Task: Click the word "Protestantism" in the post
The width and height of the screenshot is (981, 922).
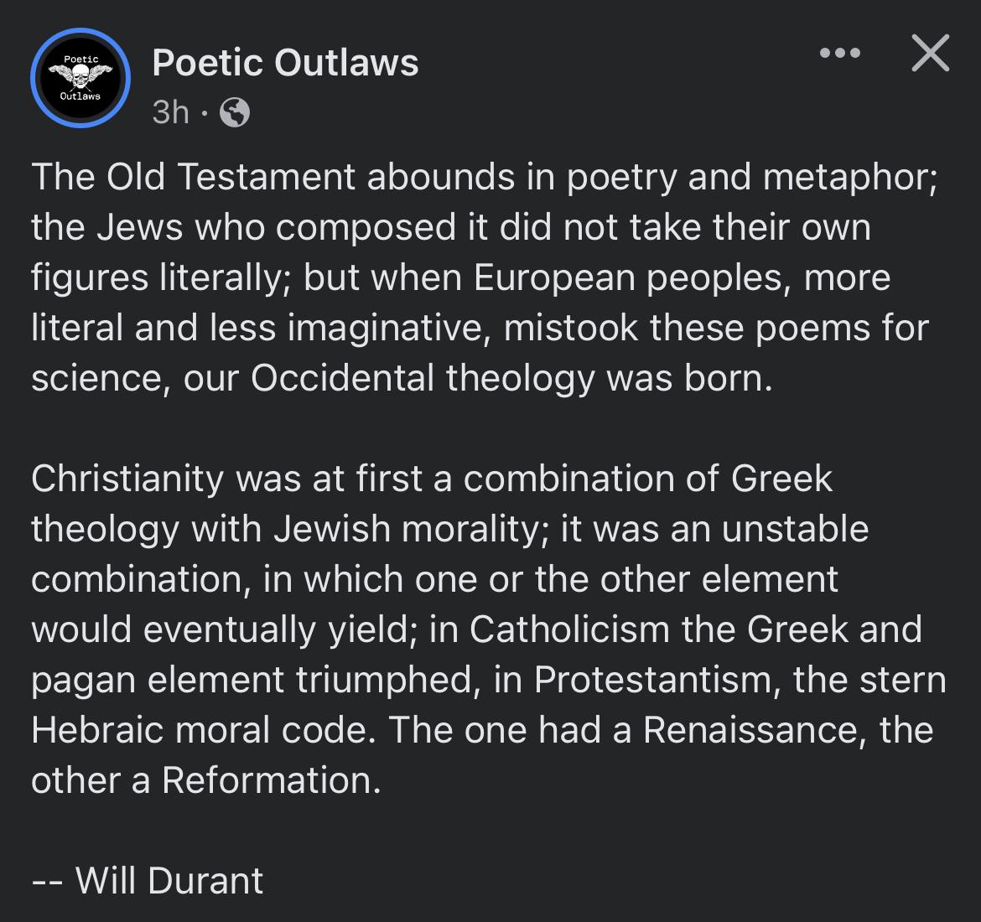Action: (x=653, y=680)
